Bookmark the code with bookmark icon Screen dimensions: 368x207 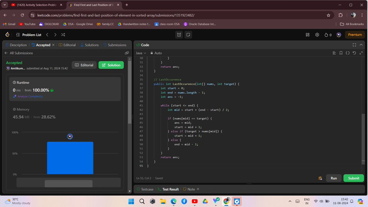(341, 53)
